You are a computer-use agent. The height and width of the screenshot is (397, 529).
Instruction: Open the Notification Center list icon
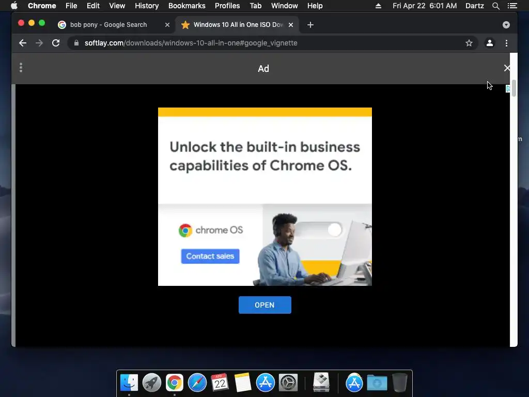point(512,6)
